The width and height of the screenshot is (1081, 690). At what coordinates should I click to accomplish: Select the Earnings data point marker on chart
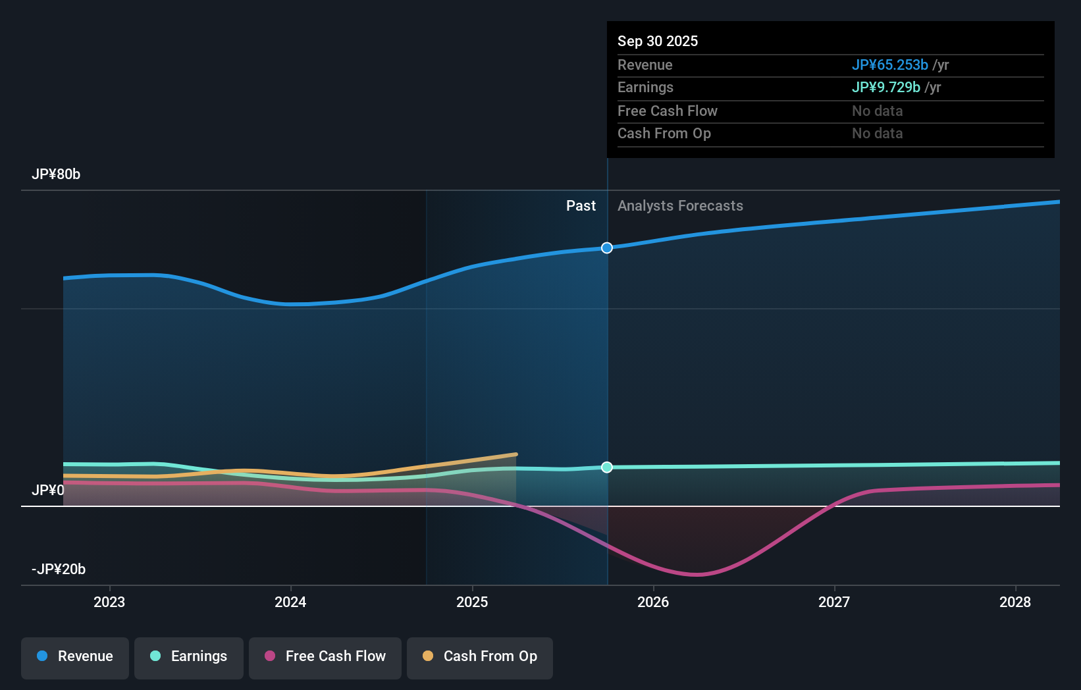point(606,467)
